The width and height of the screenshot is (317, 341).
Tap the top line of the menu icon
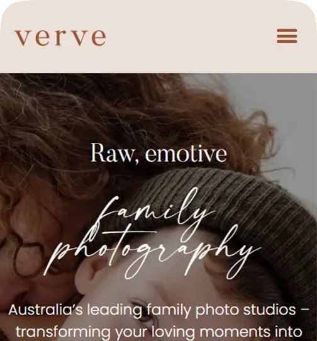pos(287,30)
